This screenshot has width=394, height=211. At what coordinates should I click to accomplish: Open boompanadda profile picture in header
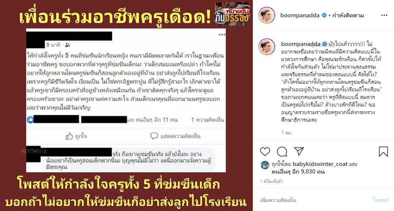(267, 15)
